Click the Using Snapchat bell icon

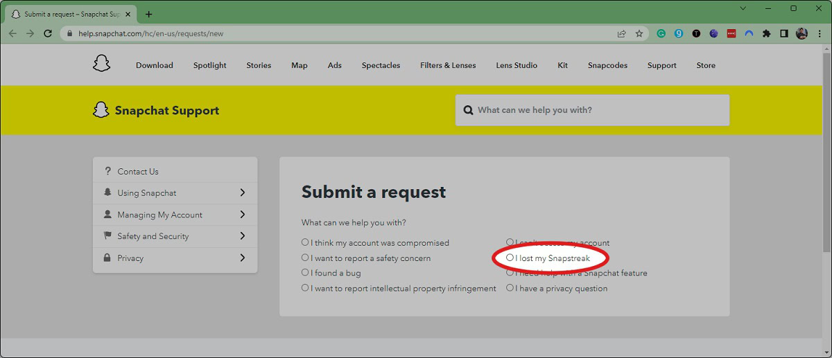107,193
